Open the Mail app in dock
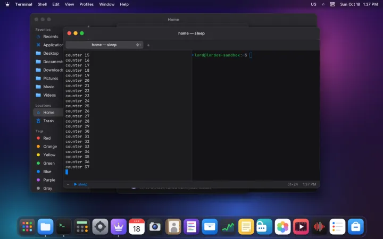 [210, 227]
